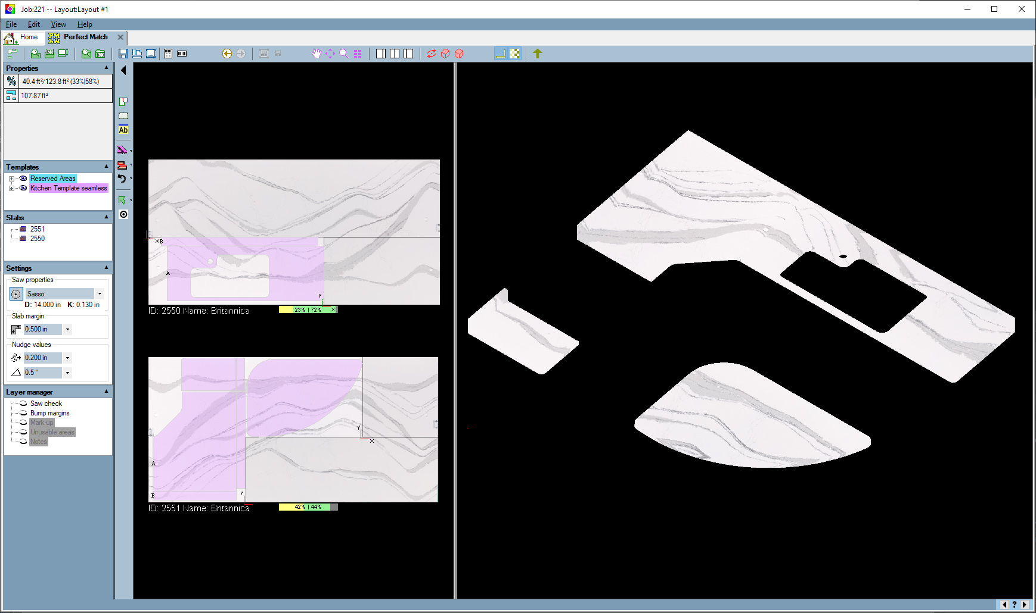1036x613 pixels.
Task: Click the checkered texture toolbar icon
Action: [x=515, y=54]
